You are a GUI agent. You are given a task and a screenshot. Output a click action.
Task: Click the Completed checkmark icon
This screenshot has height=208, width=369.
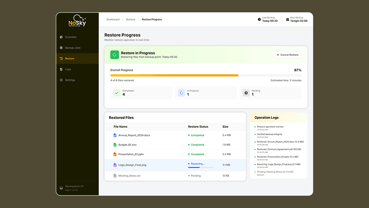coord(117,93)
